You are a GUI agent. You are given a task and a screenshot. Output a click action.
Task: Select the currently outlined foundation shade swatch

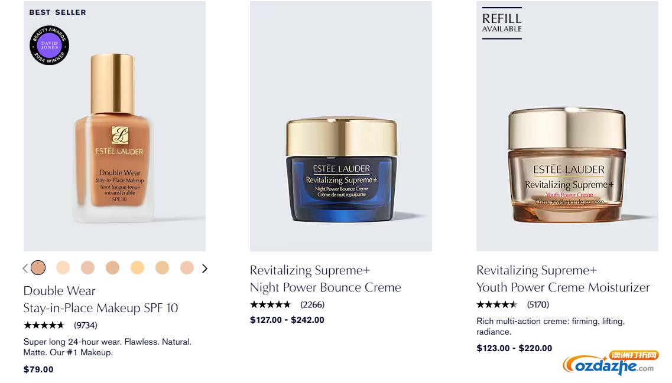tap(38, 268)
